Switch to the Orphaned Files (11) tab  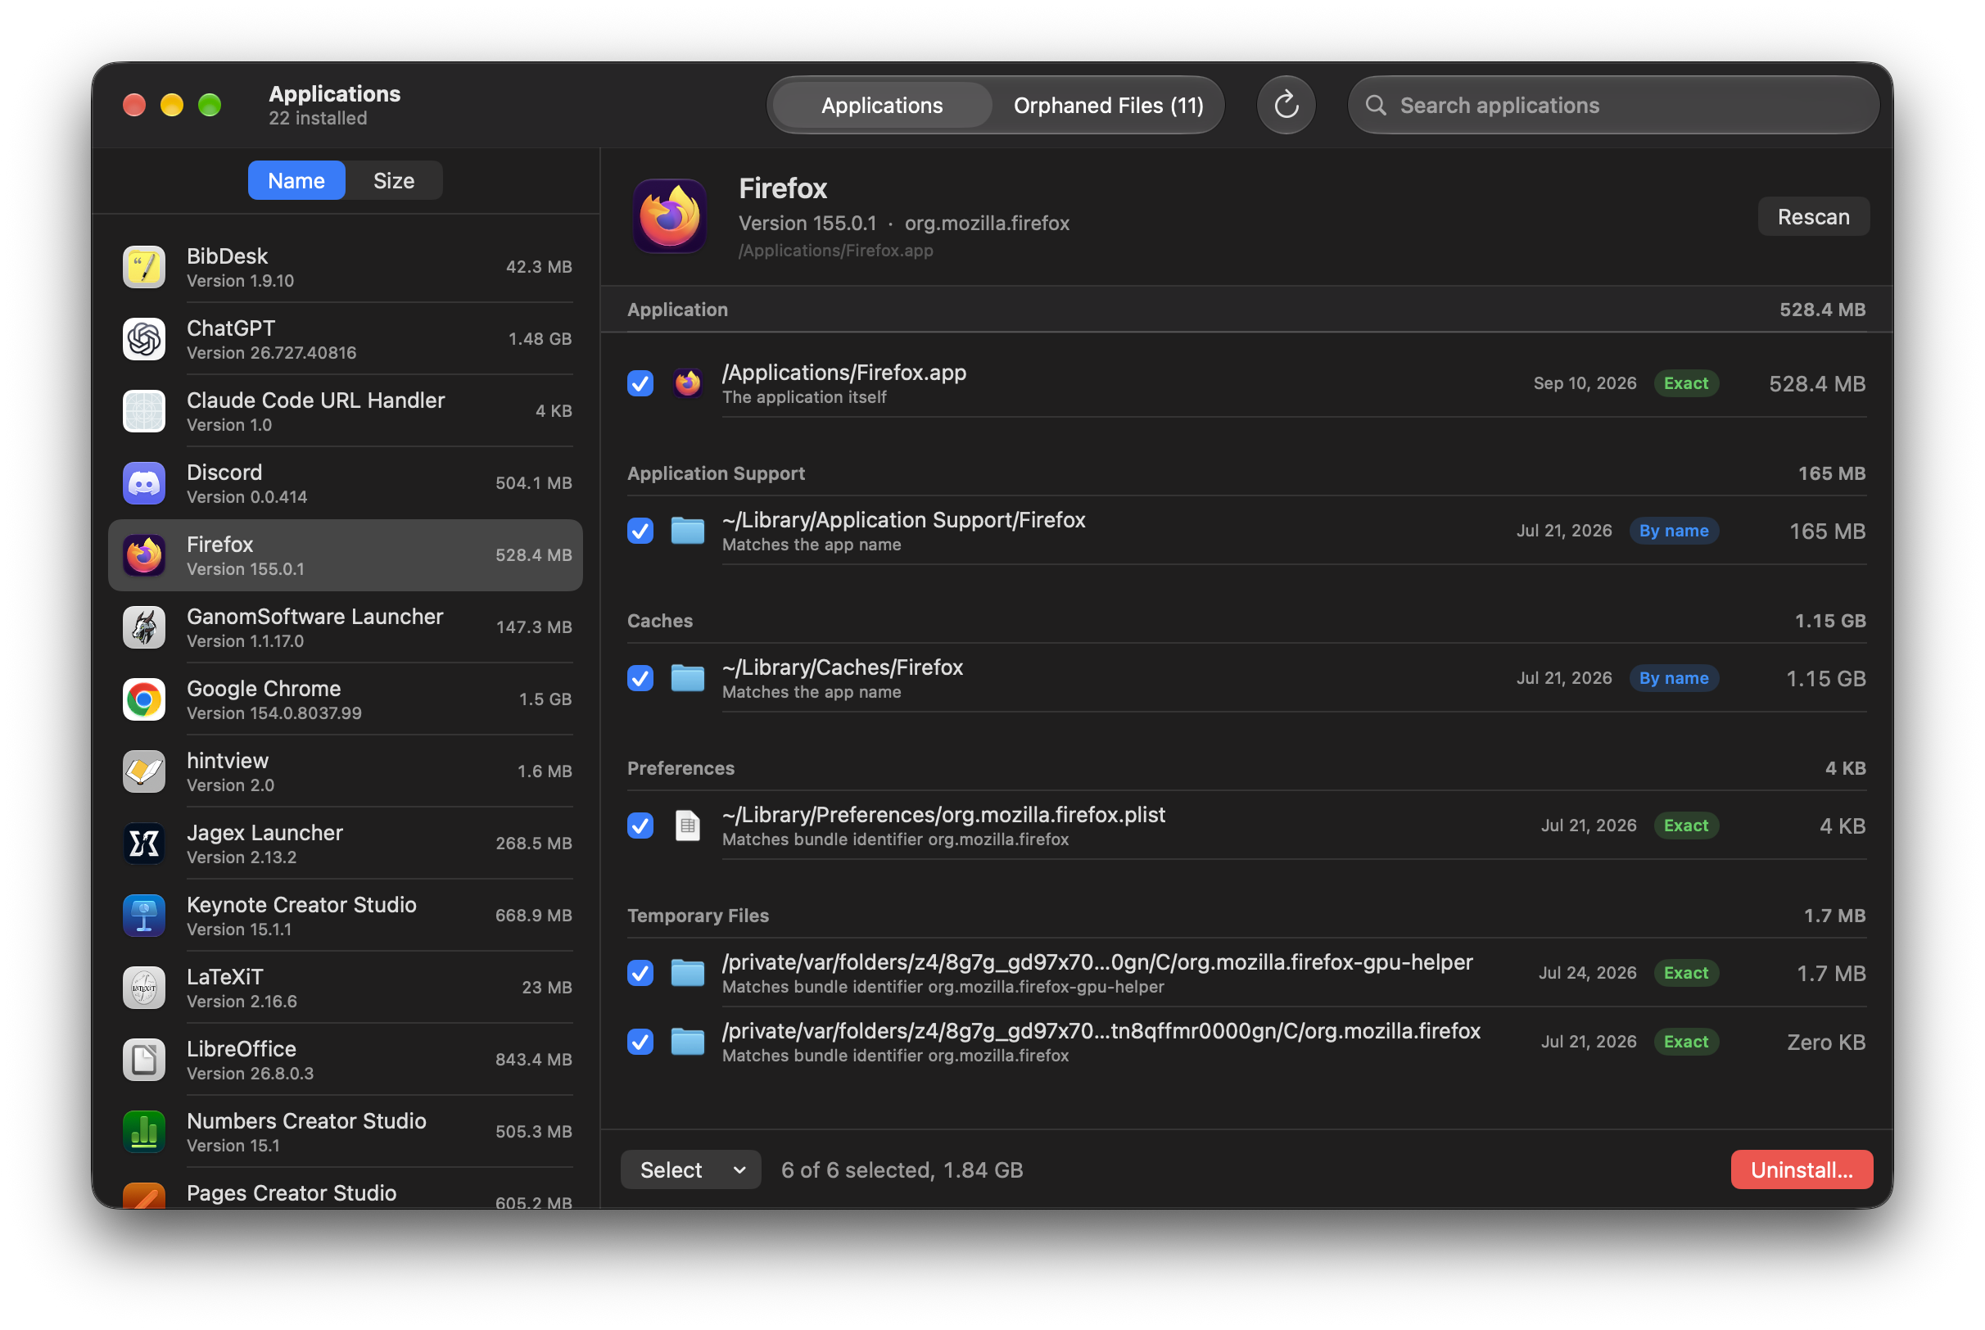(1108, 105)
